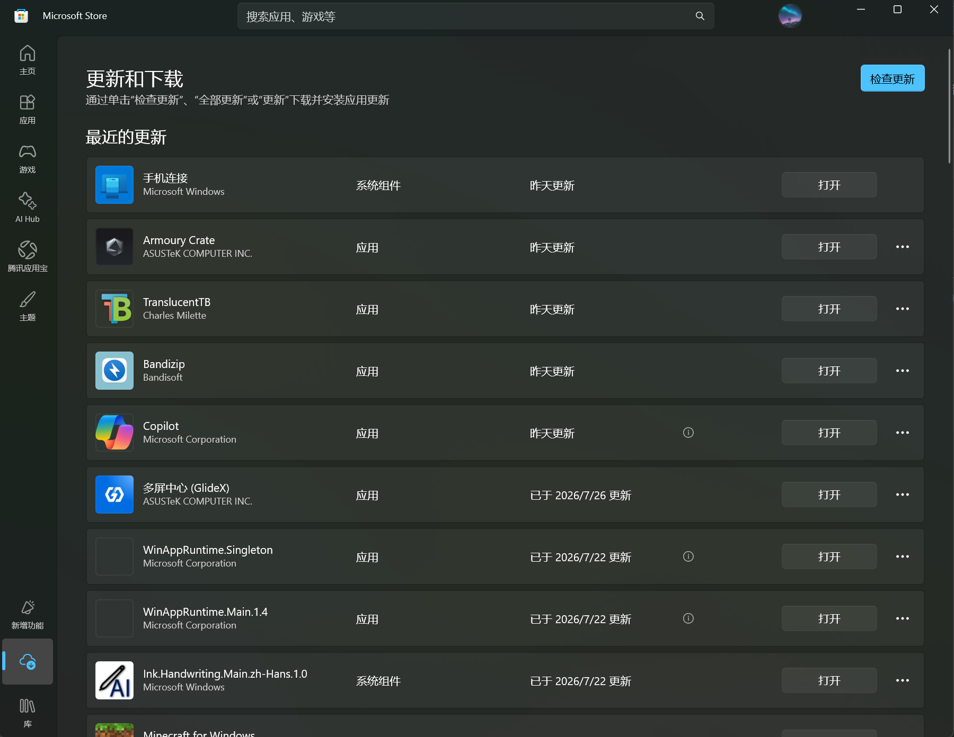The image size is (954, 737).
Task: Open AI Hub in sidebar
Action: pyautogui.click(x=28, y=208)
